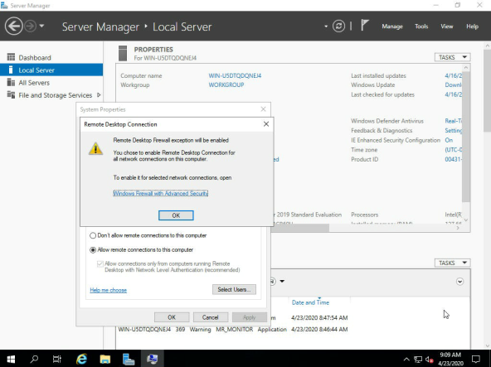Click the main window vertical scrollbar

click(x=487, y=91)
